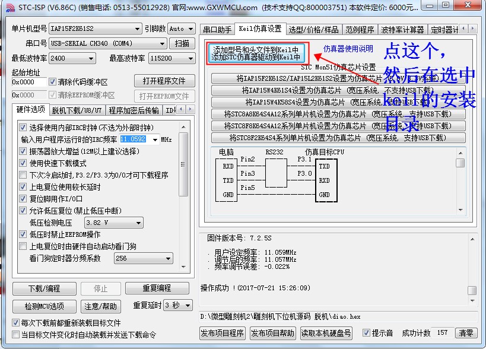Toggle 复位脚用作I/O口 checkbox
486x349 pixels.
coord(23,199)
